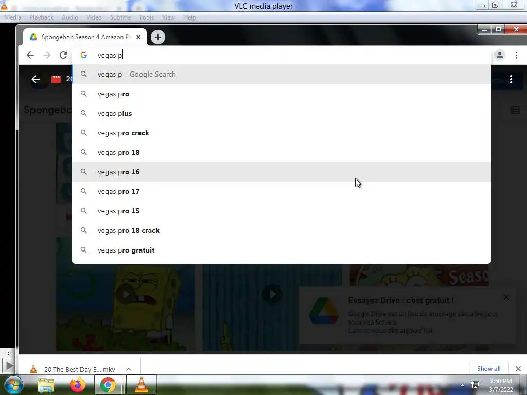
Task: Open the VLC Audio menu
Action: pyautogui.click(x=69, y=17)
